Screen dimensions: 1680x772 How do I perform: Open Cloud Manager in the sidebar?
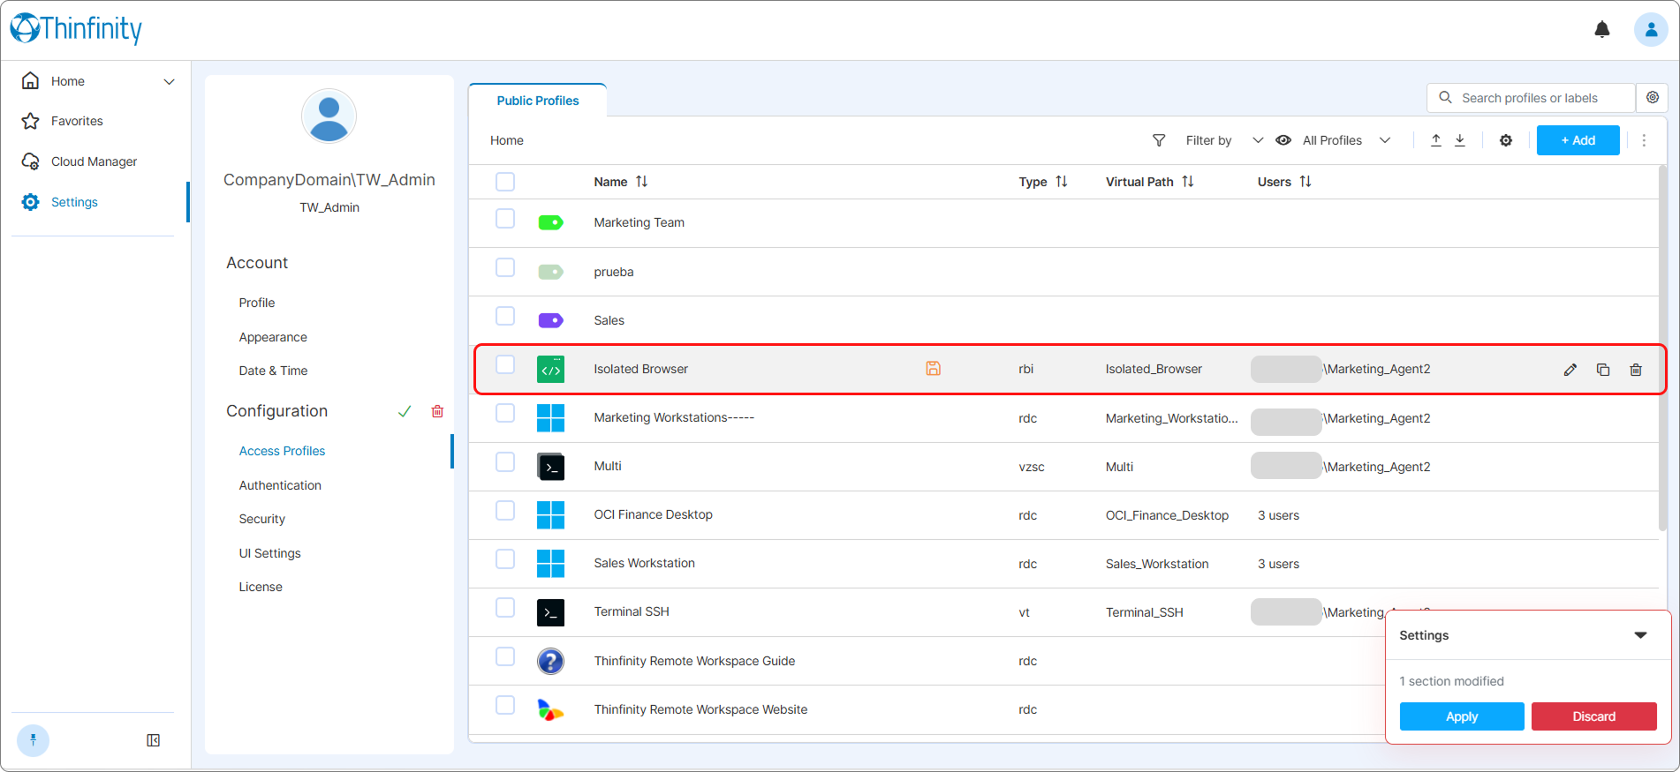point(94,161)
